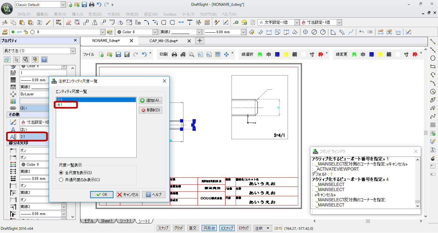Select the 4:1 scale list entry
438x233 pixels.
[96, 105]
